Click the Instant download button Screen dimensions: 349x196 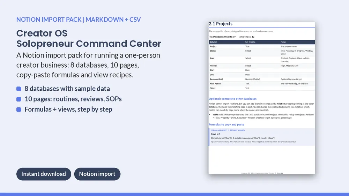tap(44, 174)
